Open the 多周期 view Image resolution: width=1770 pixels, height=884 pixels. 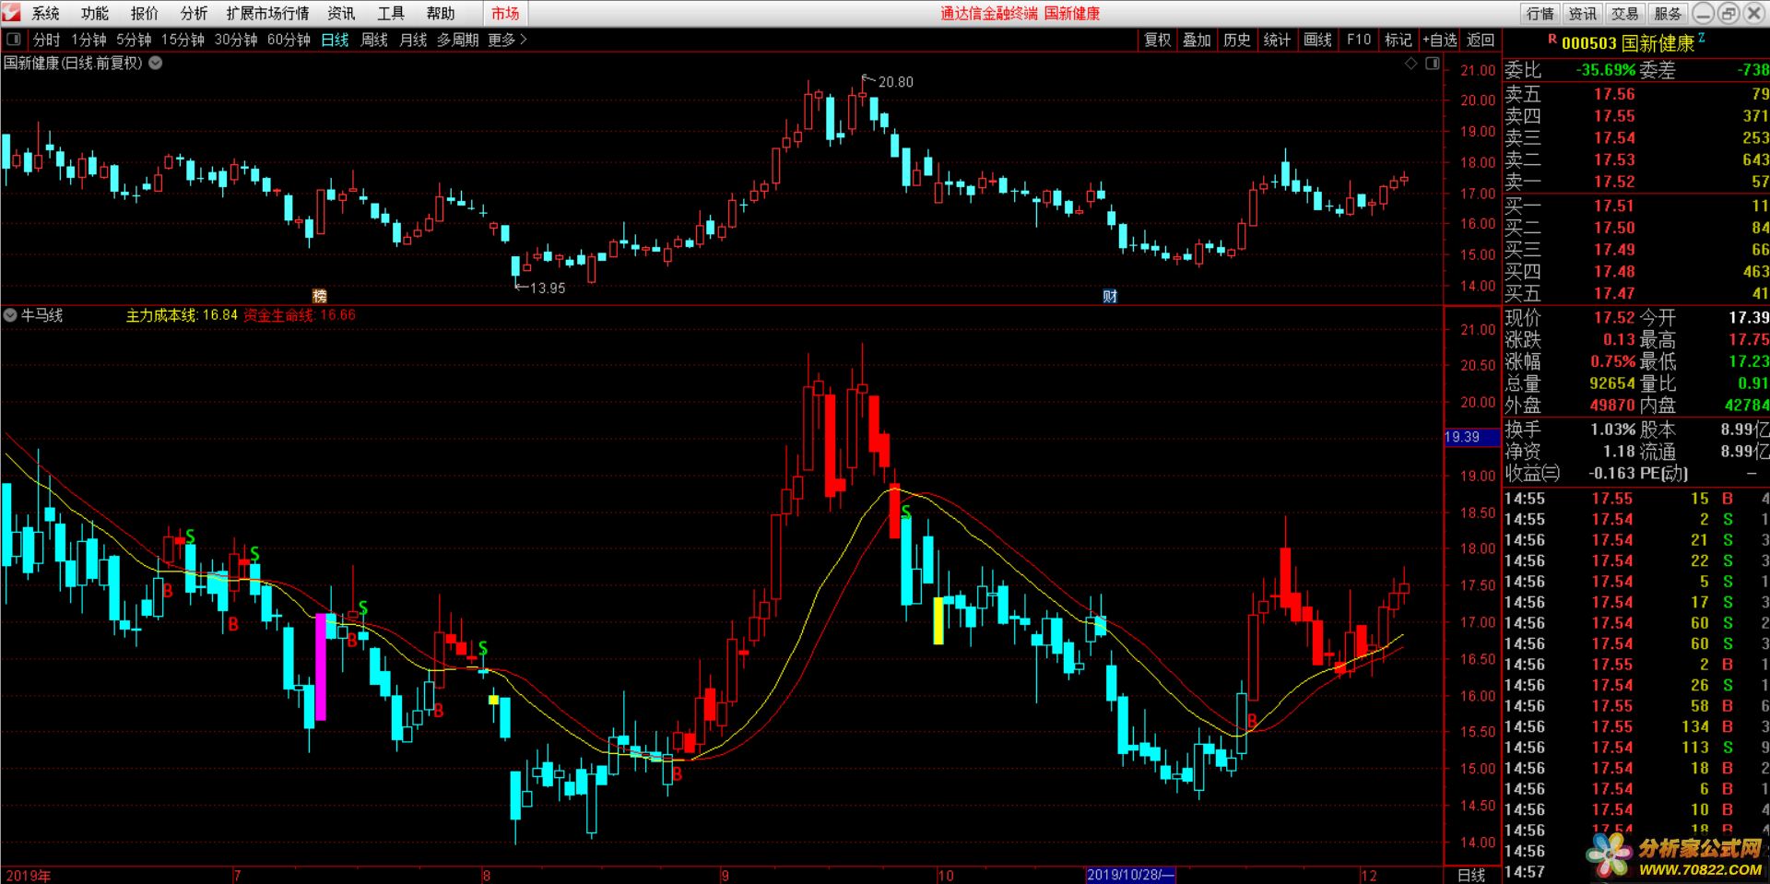tap(458, 40)
